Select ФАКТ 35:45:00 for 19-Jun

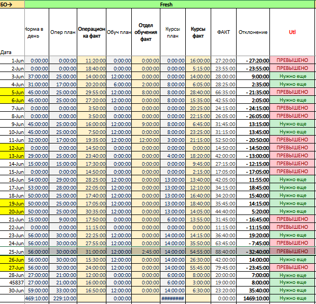point(223,203)
